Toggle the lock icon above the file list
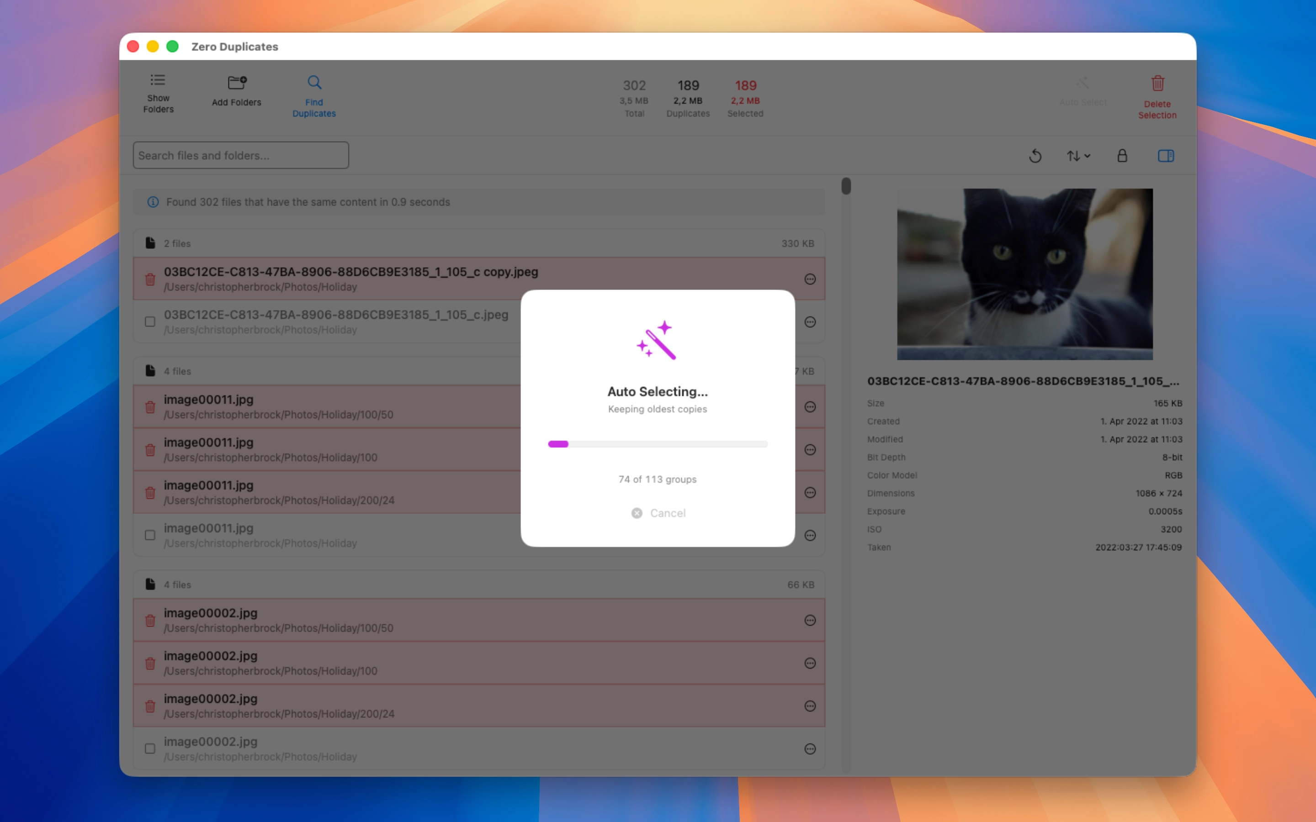This screenshot has width=1316, height=822. [x=1122, y=156]
